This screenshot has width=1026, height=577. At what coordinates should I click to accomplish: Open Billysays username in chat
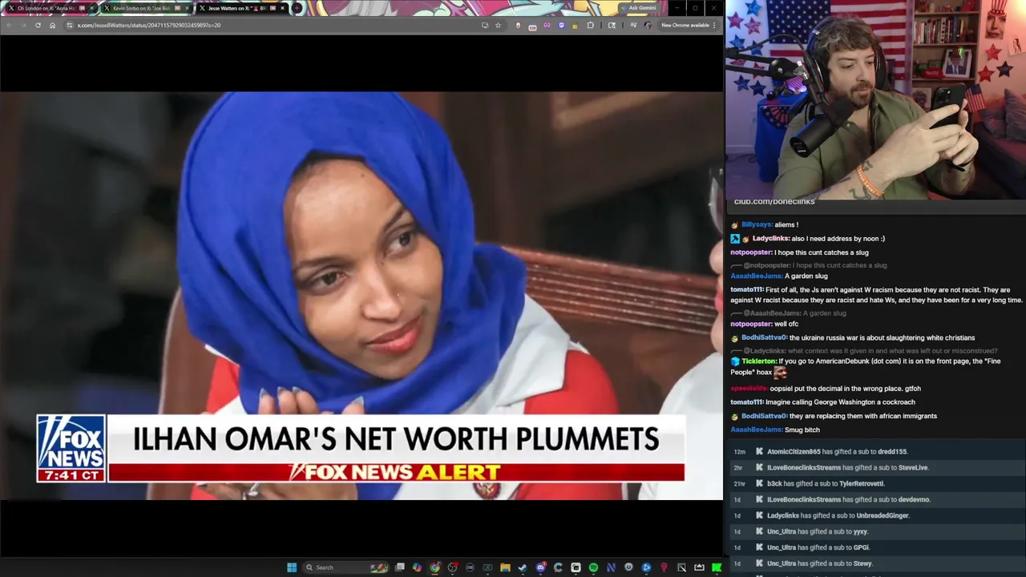pyautogui.click(x=757, y=224)
